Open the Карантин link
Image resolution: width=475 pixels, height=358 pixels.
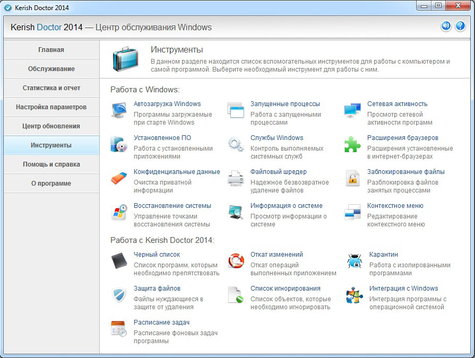point(384,255)
